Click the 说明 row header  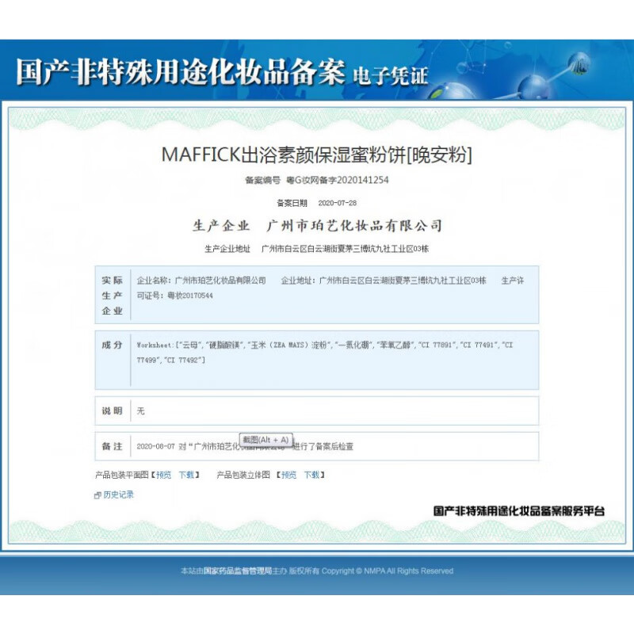coord(112,411)
